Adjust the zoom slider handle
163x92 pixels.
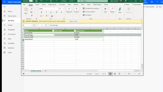tap(129, 74)
